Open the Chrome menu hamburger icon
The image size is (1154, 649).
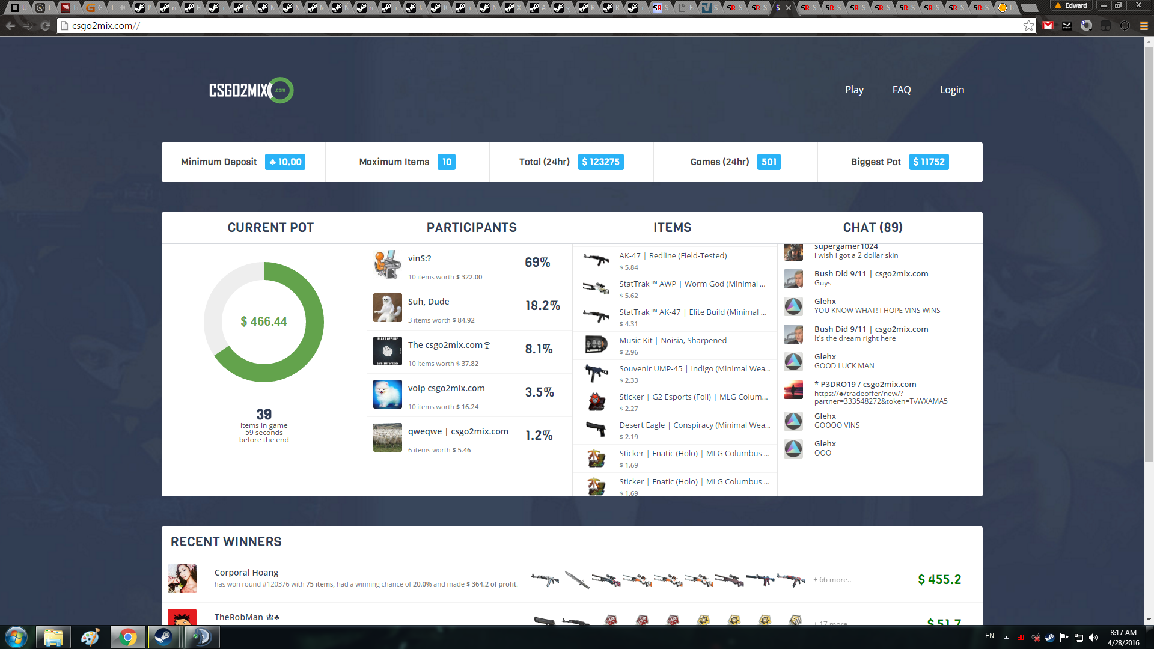[x=1144, y=26]
